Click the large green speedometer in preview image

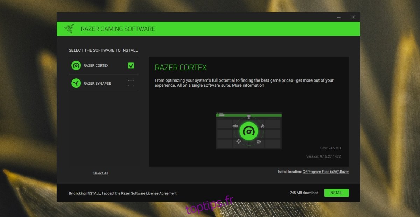249,132
